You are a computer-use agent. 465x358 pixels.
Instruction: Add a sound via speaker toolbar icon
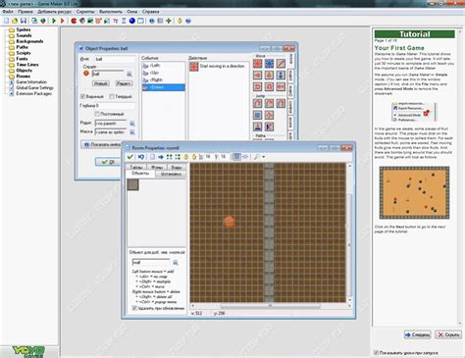(82, 21)
